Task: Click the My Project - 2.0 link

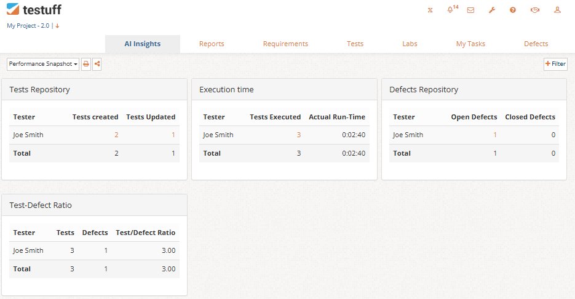Action: click(x=28, y=26)
